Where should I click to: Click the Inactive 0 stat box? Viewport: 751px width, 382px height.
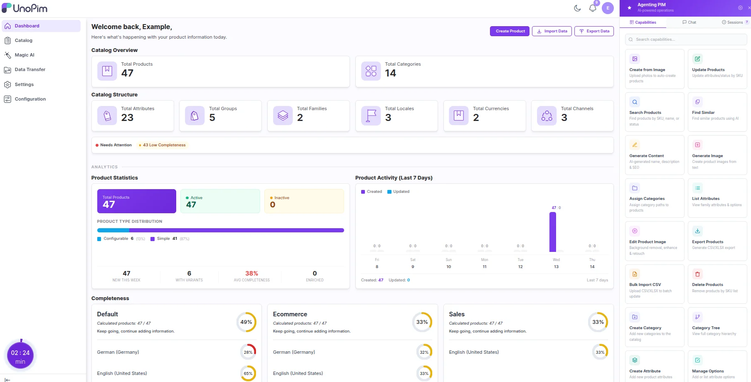(304, 201)
